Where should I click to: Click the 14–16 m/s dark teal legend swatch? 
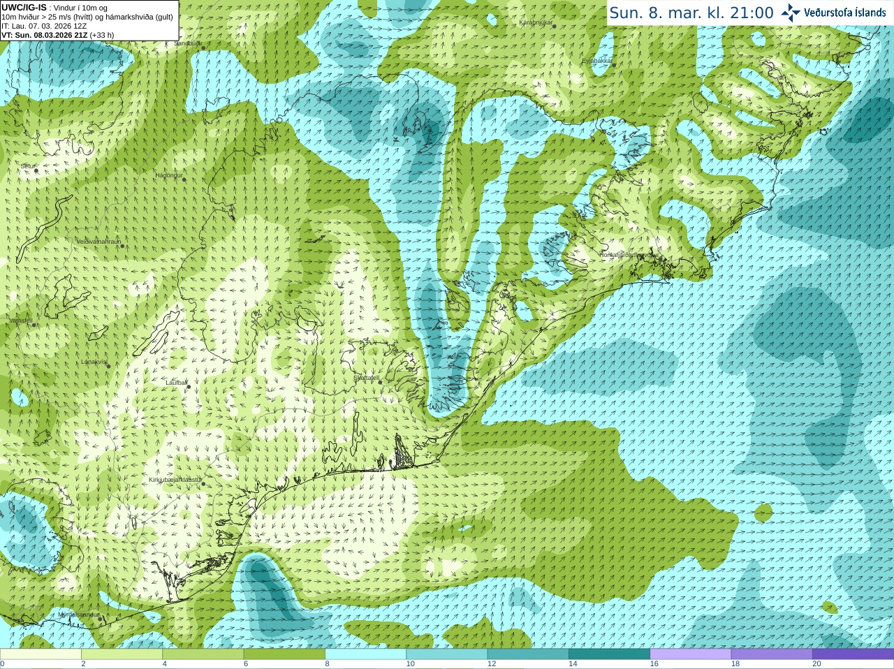pos(609,654)
